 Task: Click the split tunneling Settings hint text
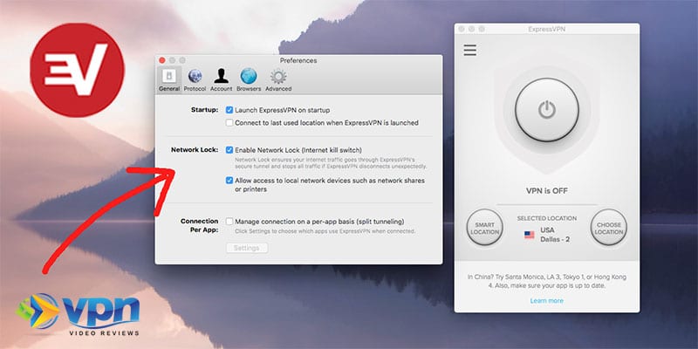tap(325, 231)
